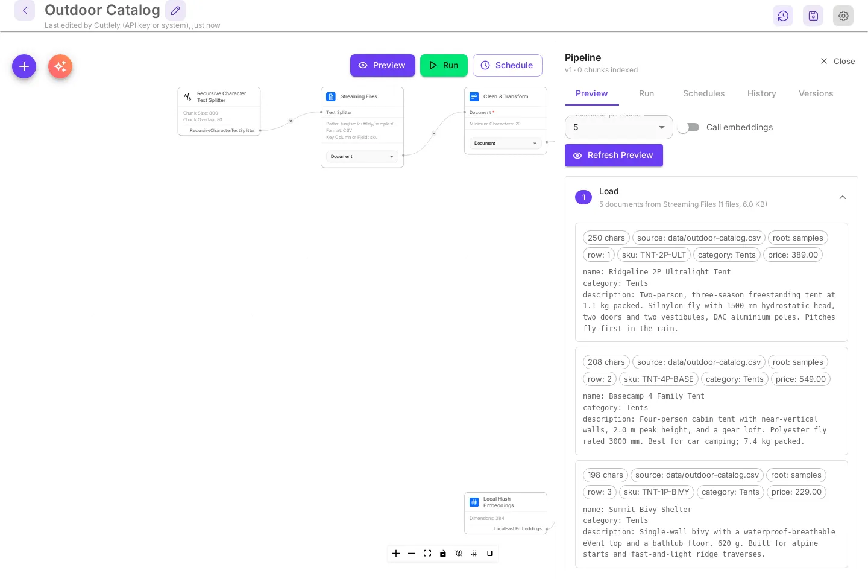Click the green Run button
This screenshot has height=579, width=868.
pyautogui.click(x=444, y=65)
